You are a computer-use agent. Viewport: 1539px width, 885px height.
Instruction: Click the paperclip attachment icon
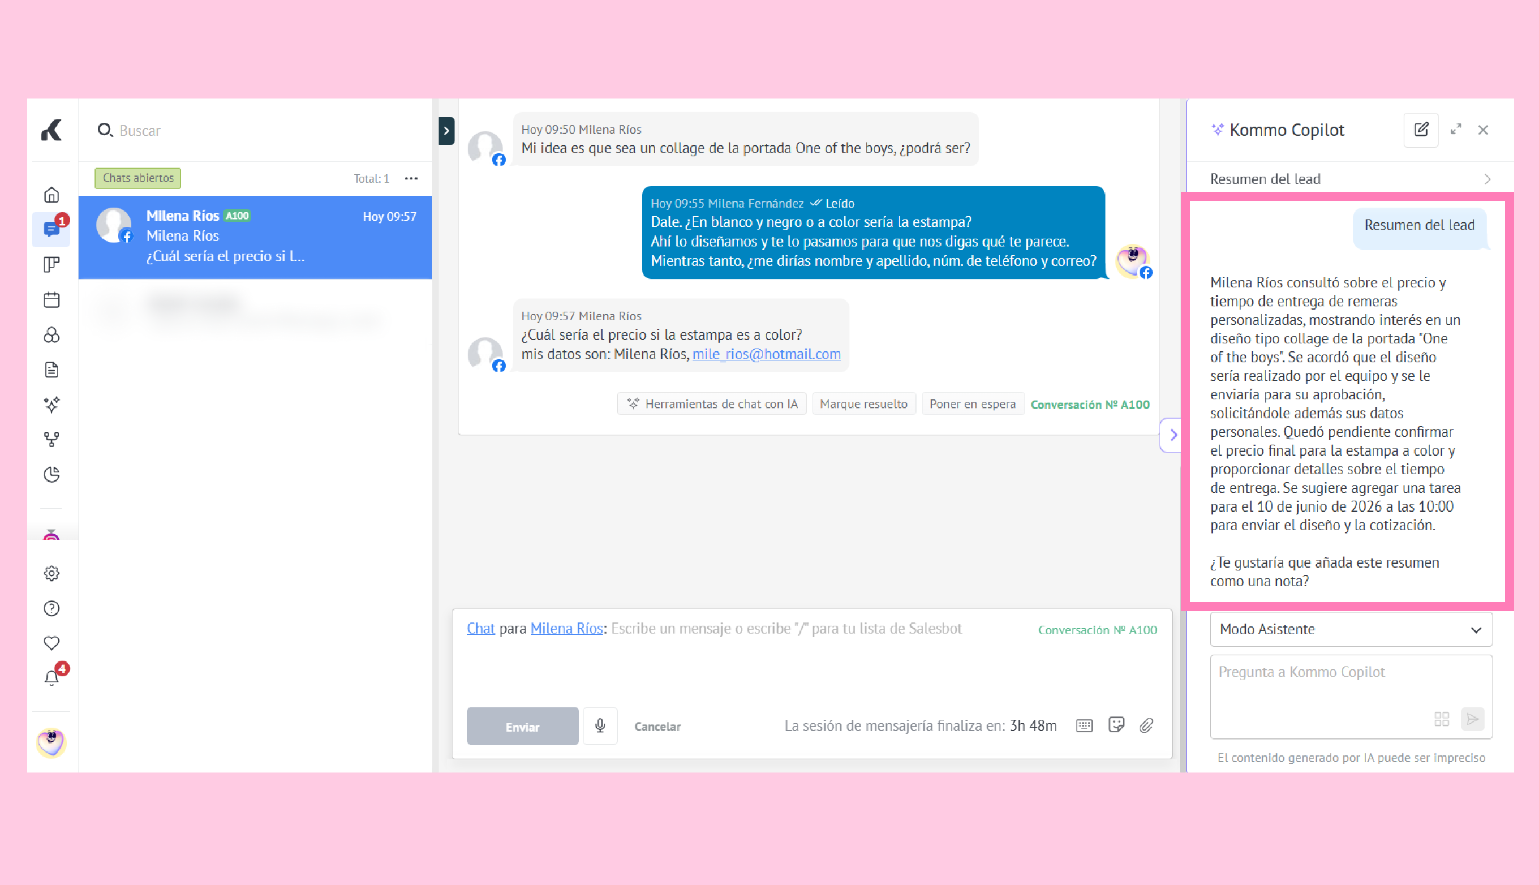[x=1146, y=725]
